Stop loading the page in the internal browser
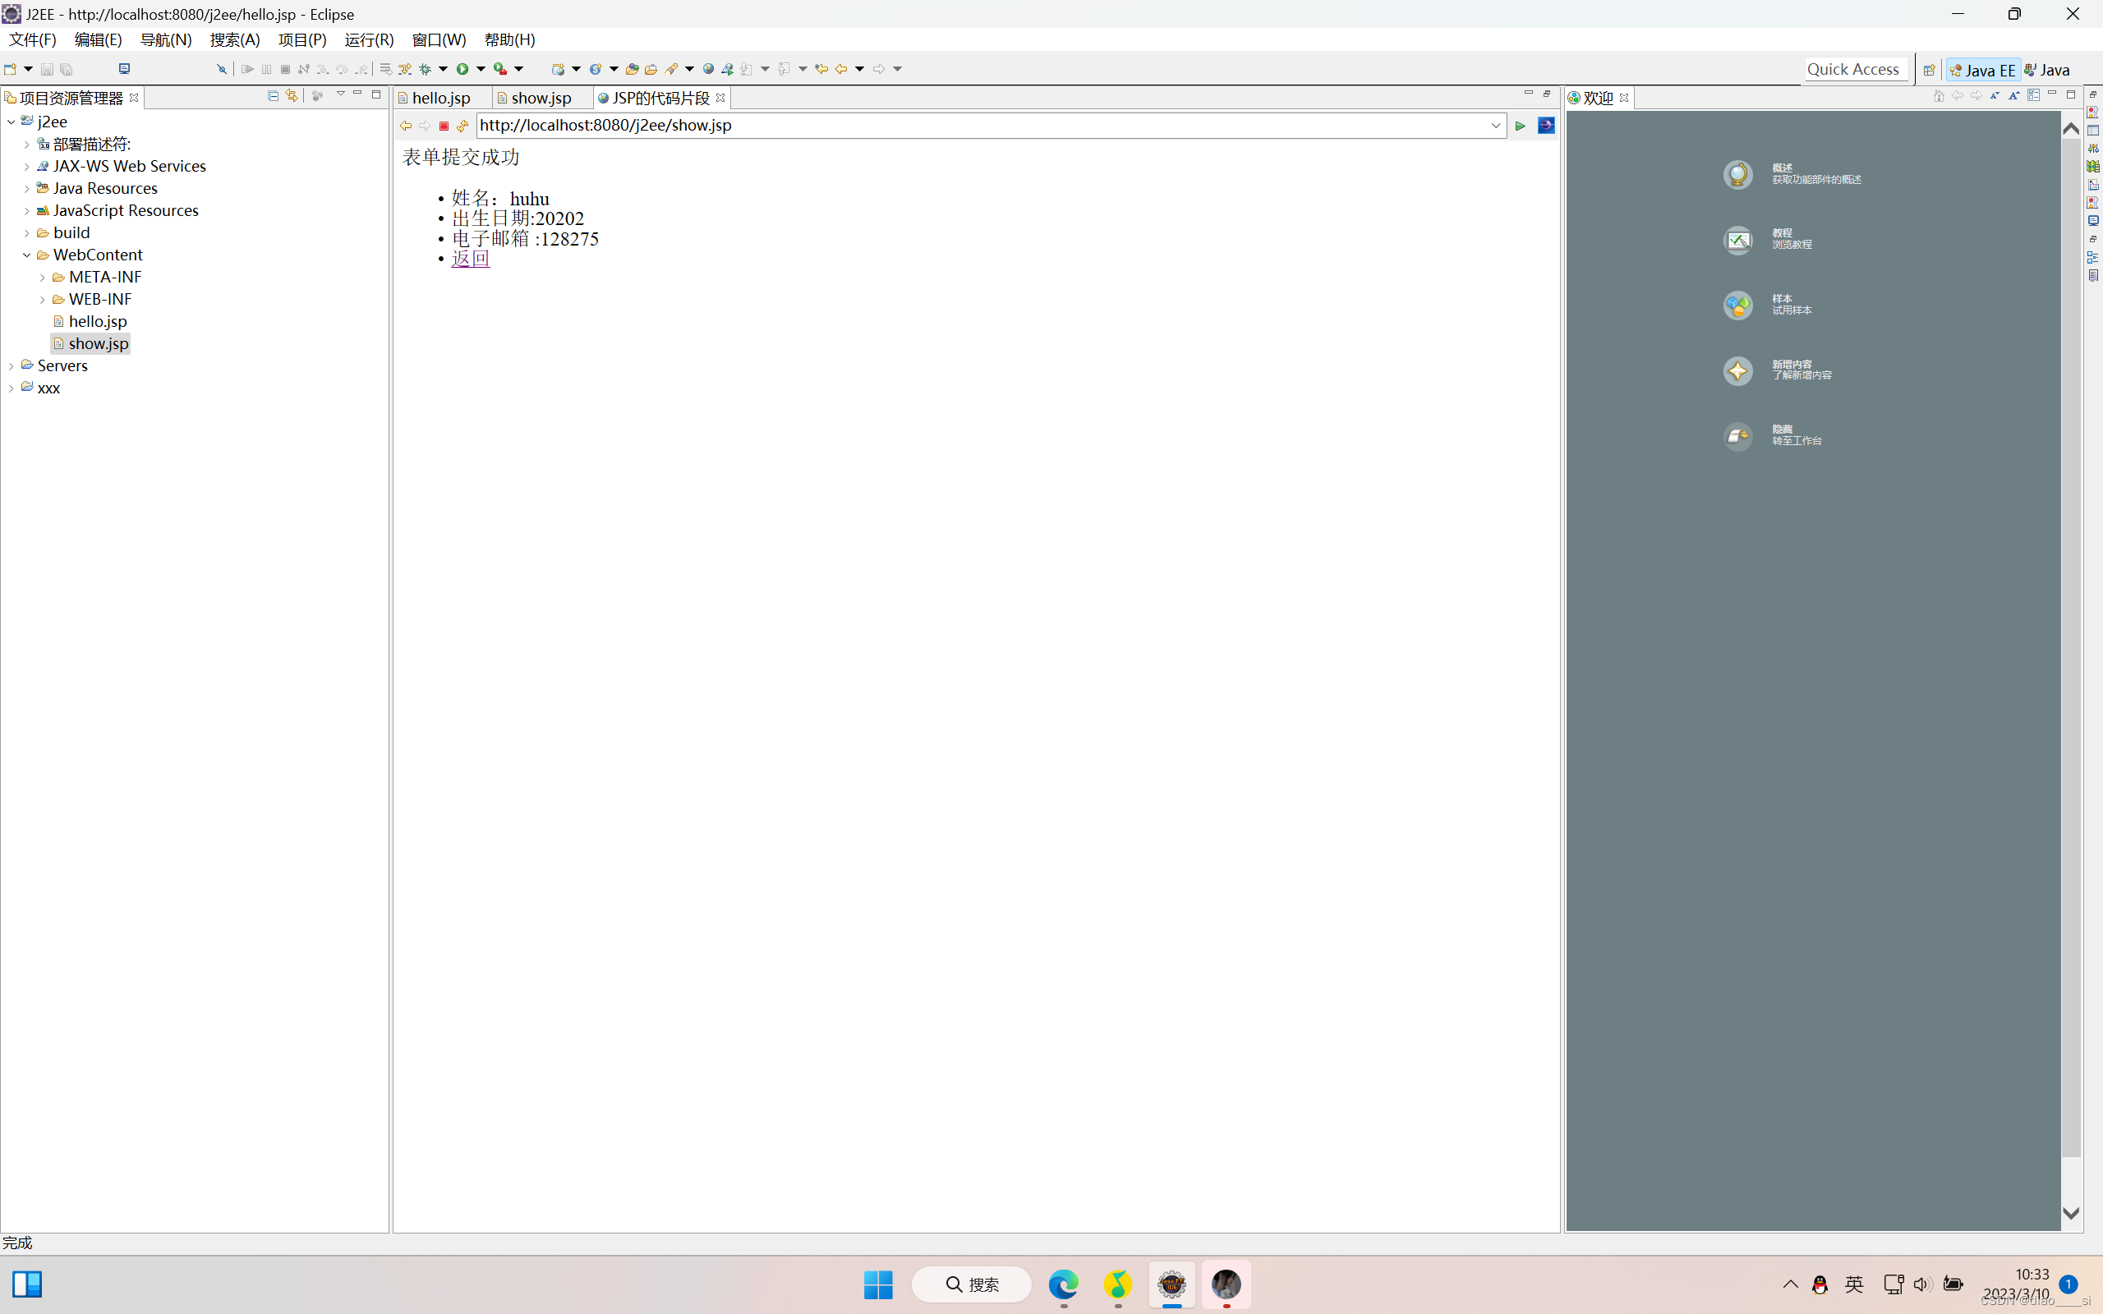The width and height of the screenshot is (2103, 1314). [444, 126]
